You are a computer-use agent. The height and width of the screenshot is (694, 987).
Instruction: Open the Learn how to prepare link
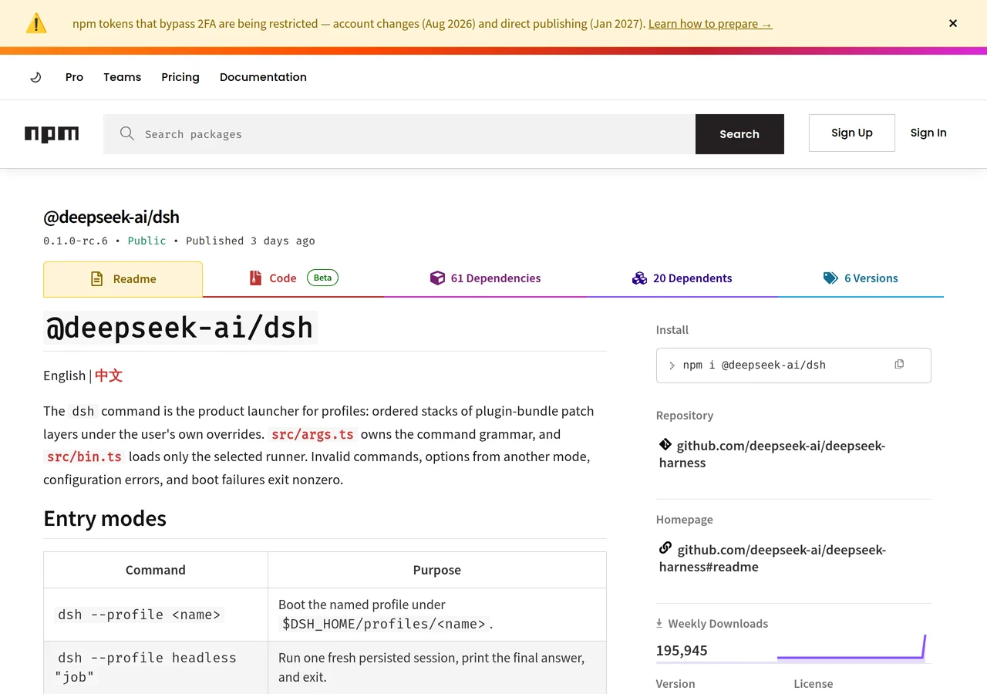click(x=710, y=24)
